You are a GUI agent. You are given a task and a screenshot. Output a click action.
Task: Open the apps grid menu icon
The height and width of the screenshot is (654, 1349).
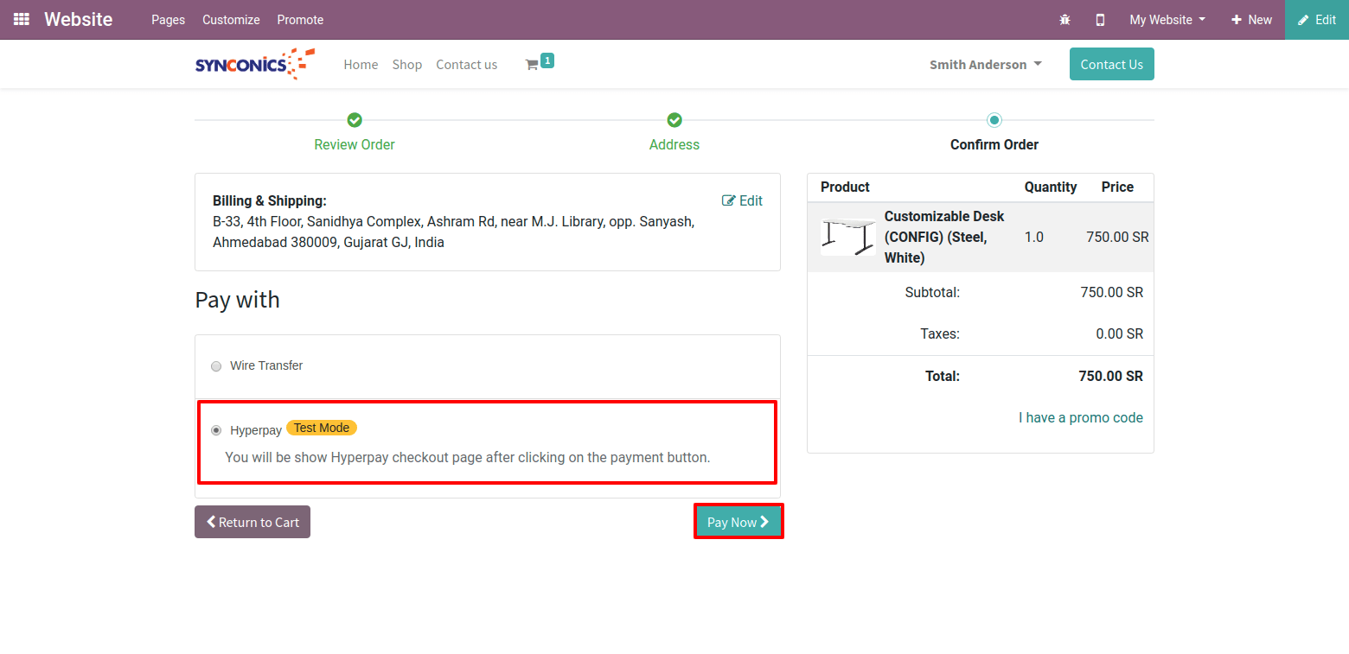point(22,19)
